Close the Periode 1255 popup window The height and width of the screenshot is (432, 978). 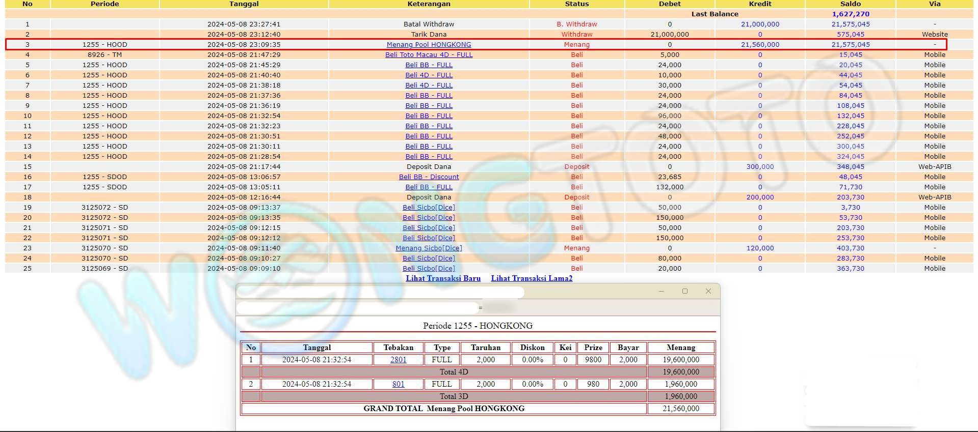click(708, 291)
